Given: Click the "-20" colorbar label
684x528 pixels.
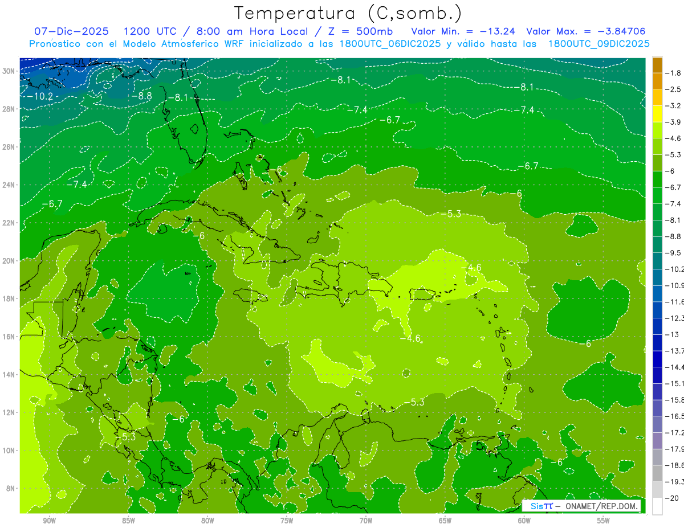Looking at the screenshot, I should click(x=672, y=498).
